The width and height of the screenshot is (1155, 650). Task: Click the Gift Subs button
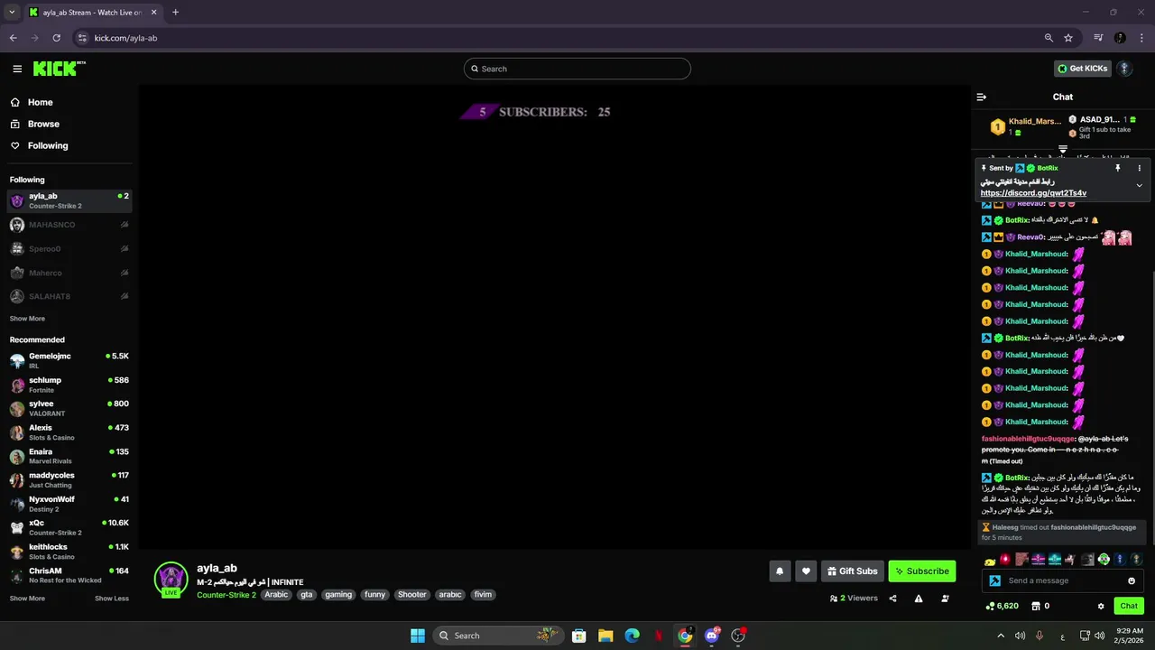click(x=853, y=571)
